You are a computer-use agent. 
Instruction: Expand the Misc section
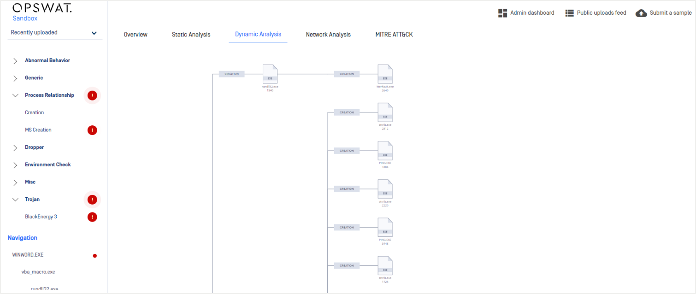15,182
